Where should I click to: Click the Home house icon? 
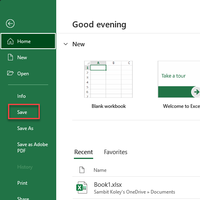(x=10, y=41)
